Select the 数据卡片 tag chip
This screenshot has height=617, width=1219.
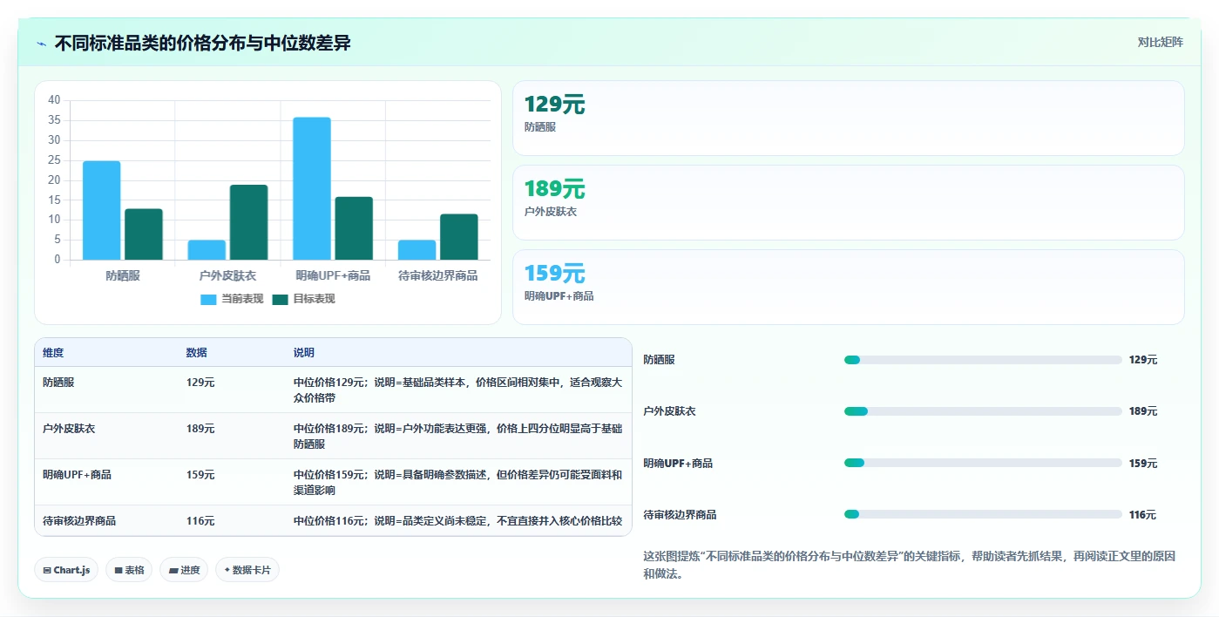(x=247, y=570)
